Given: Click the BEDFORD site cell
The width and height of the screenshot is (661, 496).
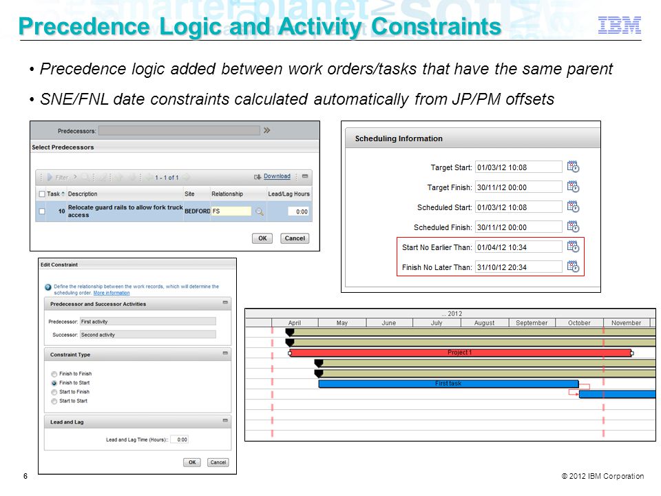Looking at the screenshot, I should 198,211.
